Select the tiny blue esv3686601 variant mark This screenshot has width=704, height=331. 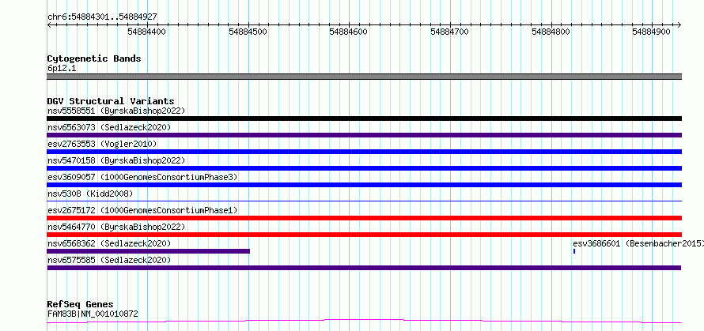tap(573, 251)
